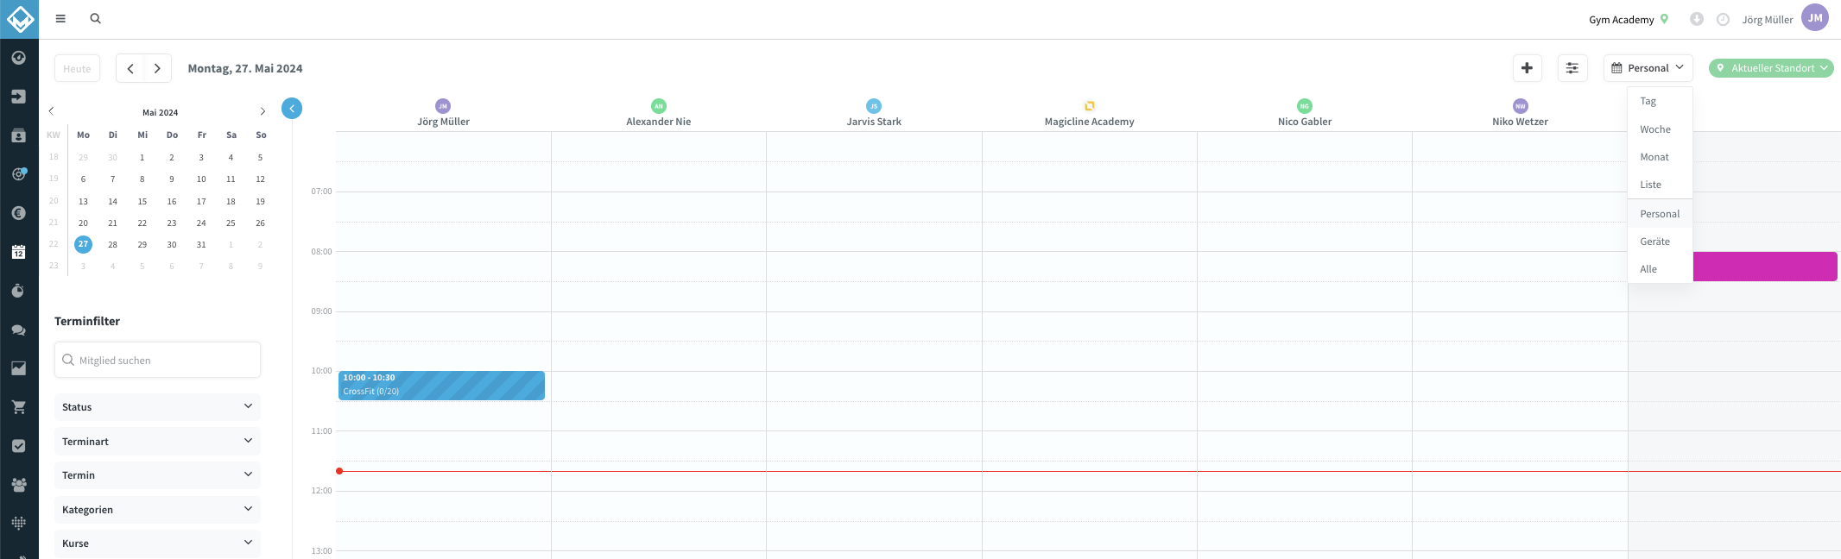
Task: Open the target icon with notification dot
Action: click(x=19, y=174)
